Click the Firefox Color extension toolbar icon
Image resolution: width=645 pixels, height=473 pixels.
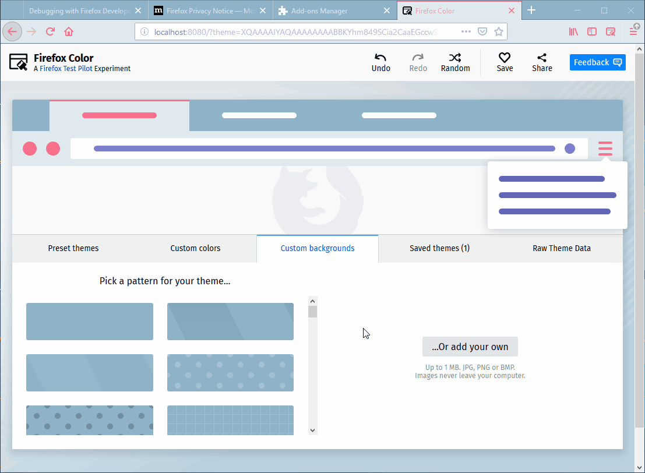[x=611, y=31]
